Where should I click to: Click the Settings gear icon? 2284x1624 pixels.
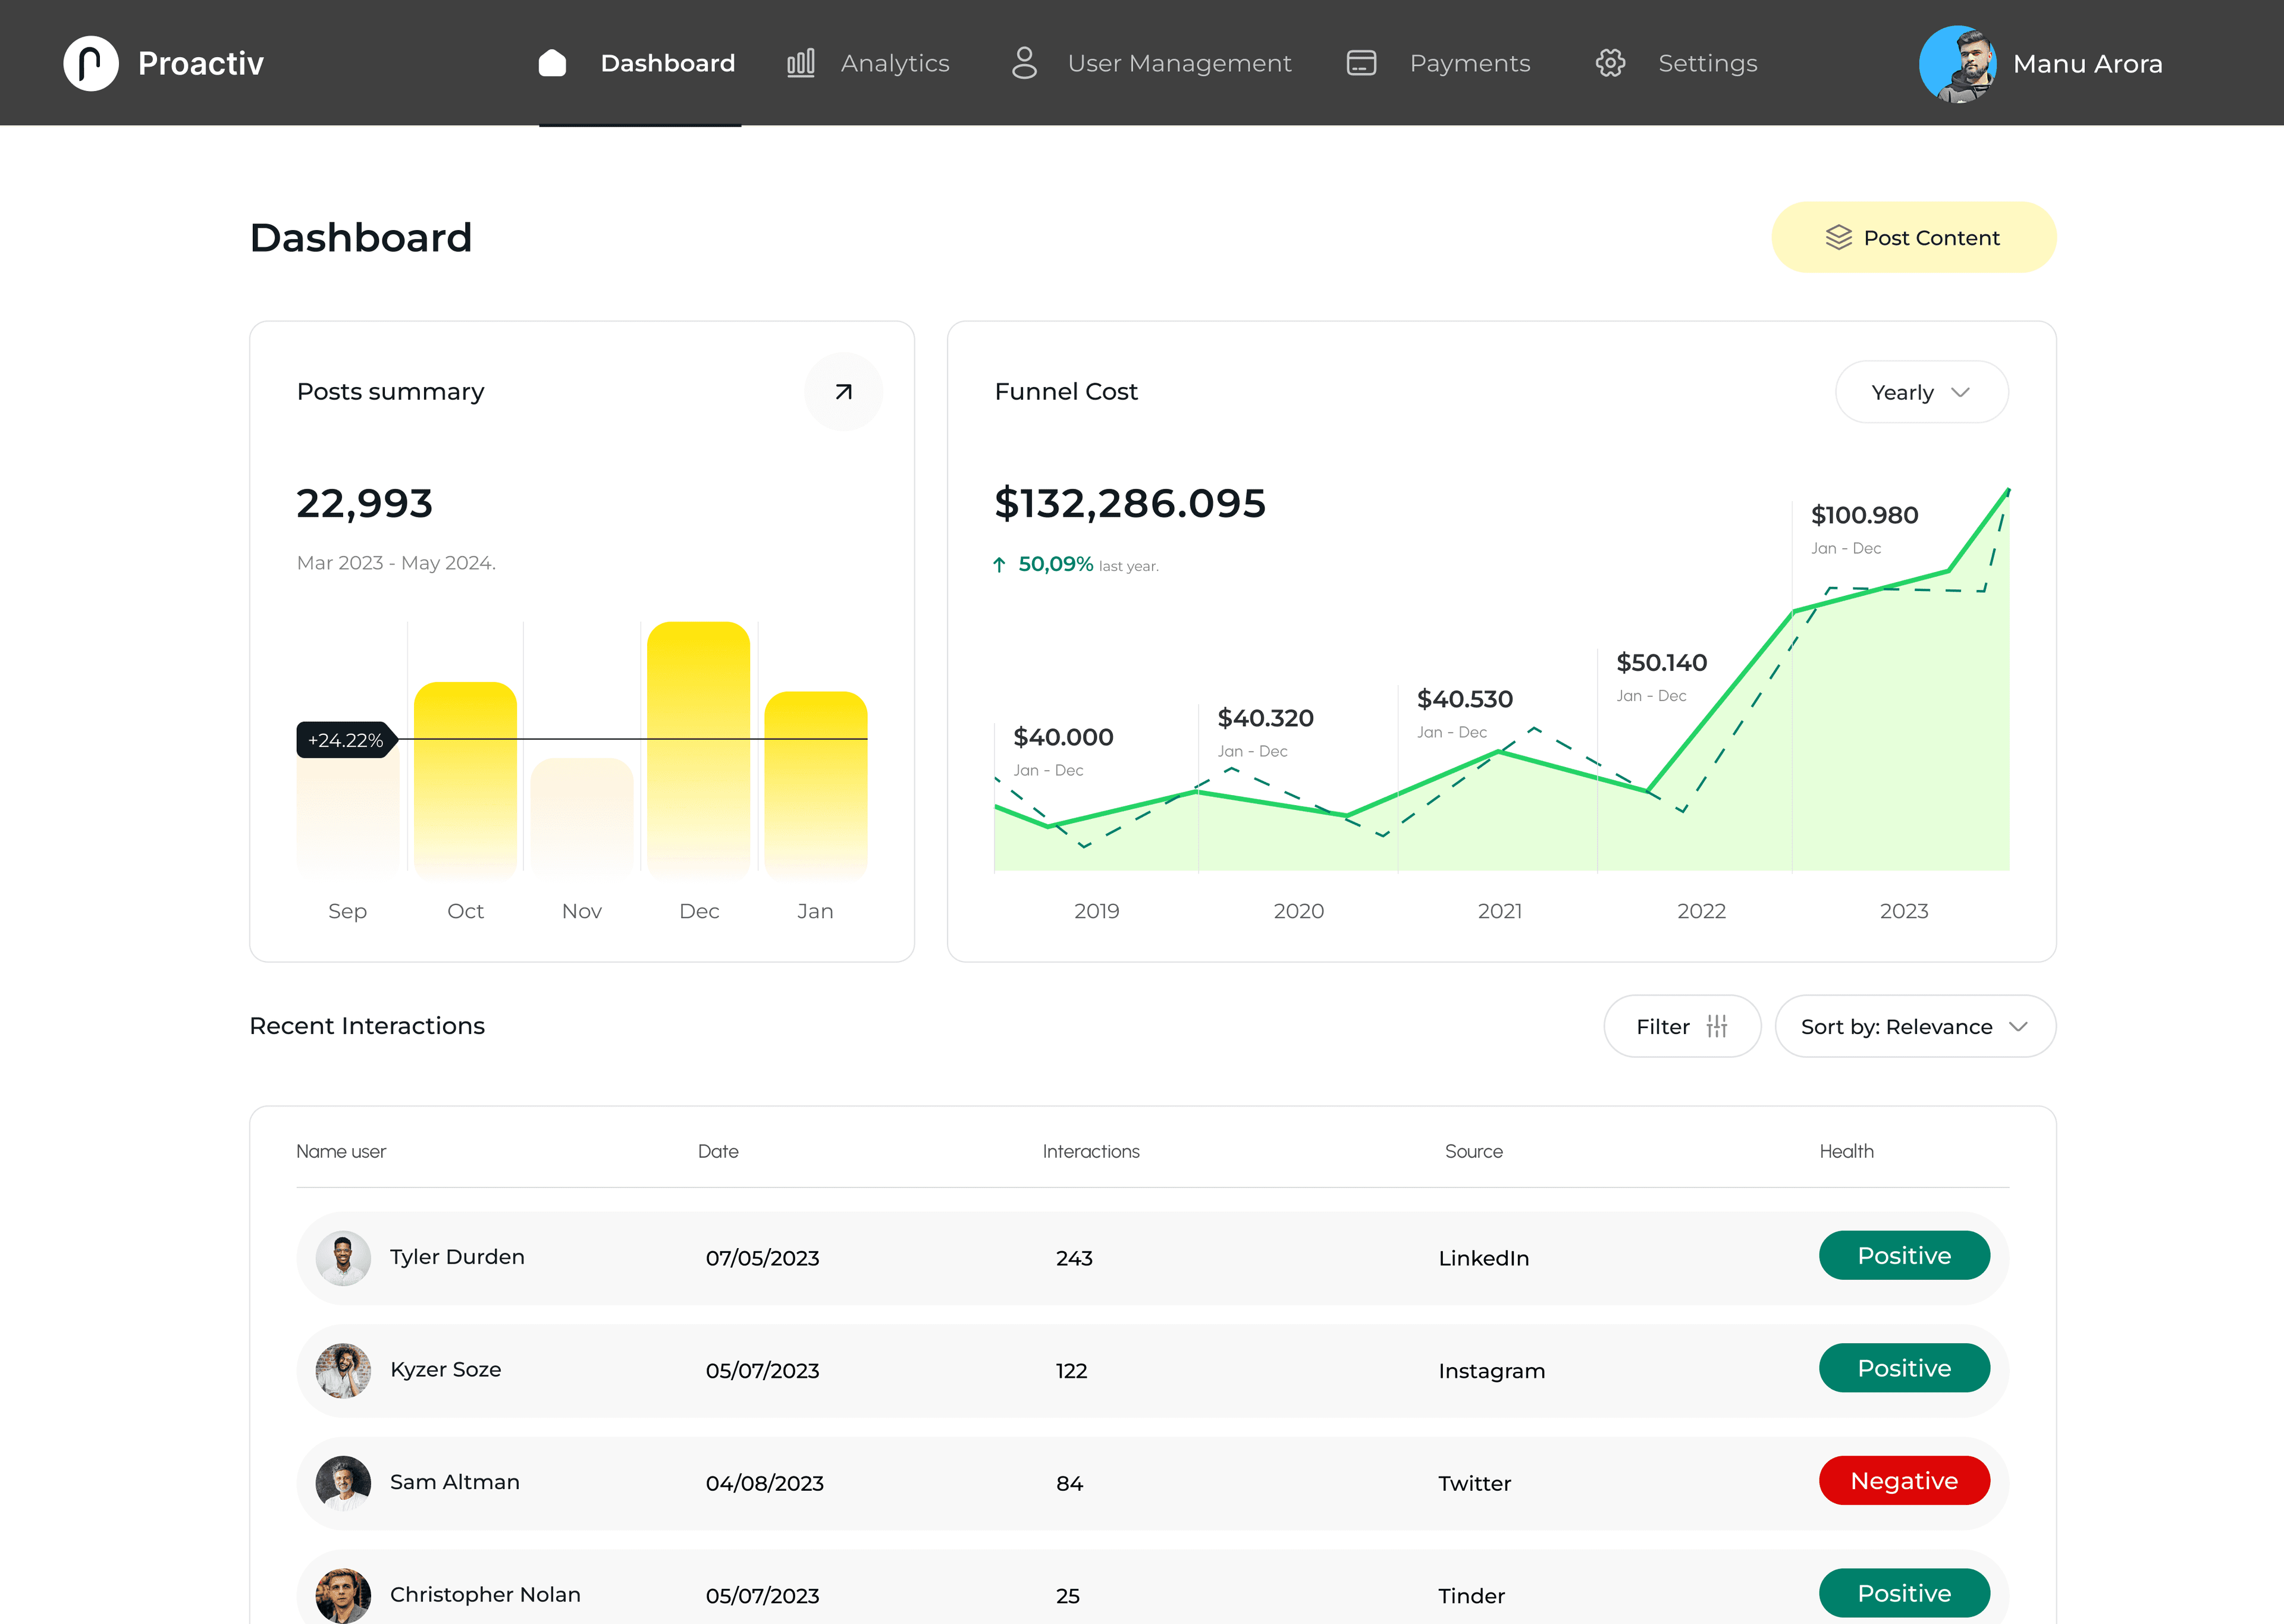[x=1610, y=62]
